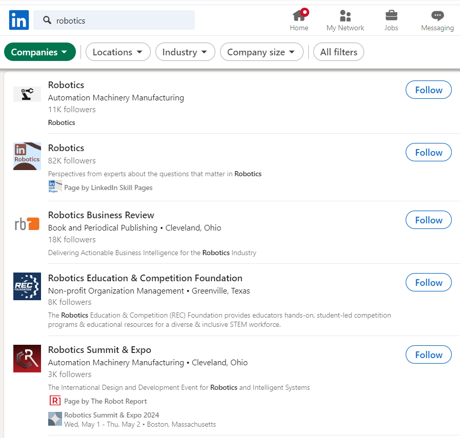Open the LinkedIn home logo icon
Image resolution: width=460 pixels, height=438 pixels.
18,20
